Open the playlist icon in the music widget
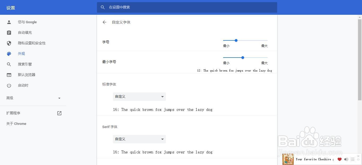Screen dimensions: 362x165 [x=352, y=159]
